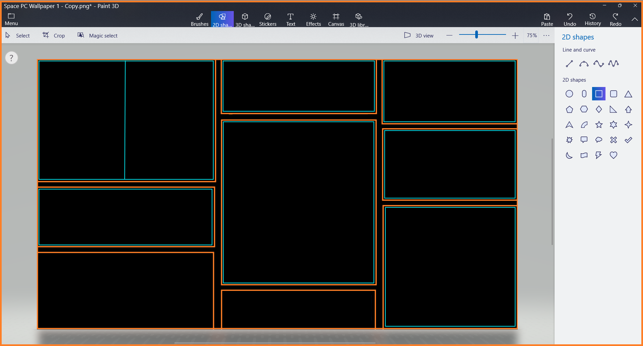Image resolution: width=643 pixels, height=346 pixels.
Task: Pick the Four-point star shape
Action: click(628, 125)
